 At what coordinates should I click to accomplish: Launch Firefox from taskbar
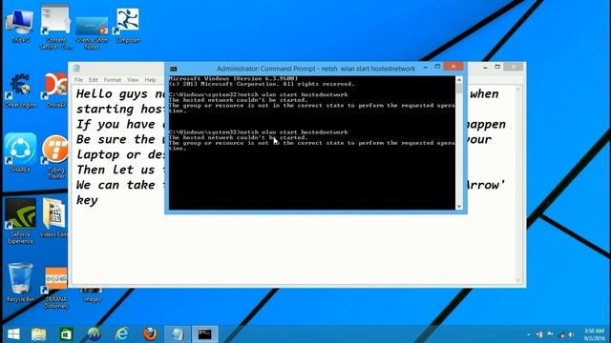pyautogui.click(x=150, y=333)
